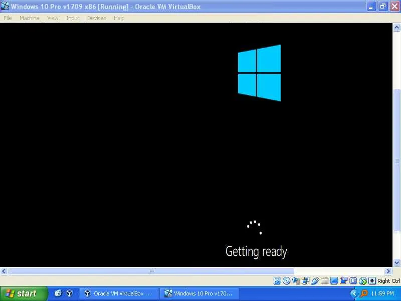
Task: Close the VirtualBox VM window
Action: click(395, 7)
